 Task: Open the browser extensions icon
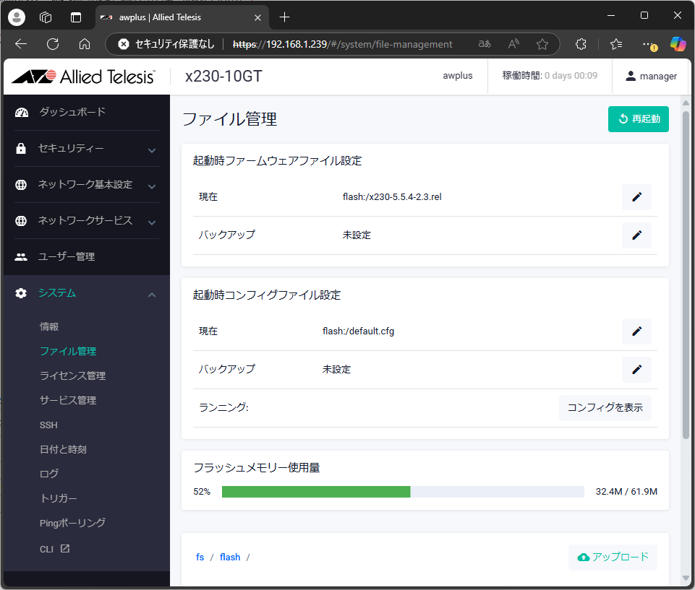click(581, 44)
